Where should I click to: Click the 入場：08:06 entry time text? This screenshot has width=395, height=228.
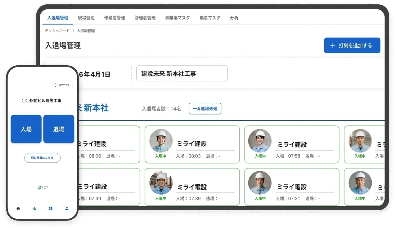90,156
